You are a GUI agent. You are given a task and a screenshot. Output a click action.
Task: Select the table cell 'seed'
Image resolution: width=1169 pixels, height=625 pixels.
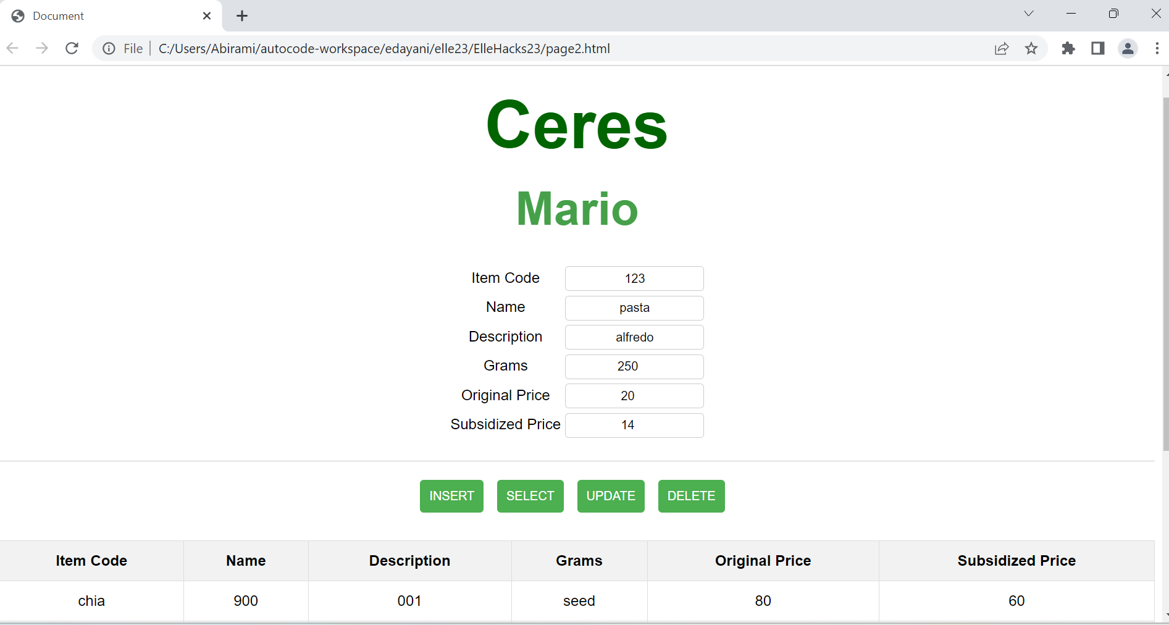pos(579,601)
